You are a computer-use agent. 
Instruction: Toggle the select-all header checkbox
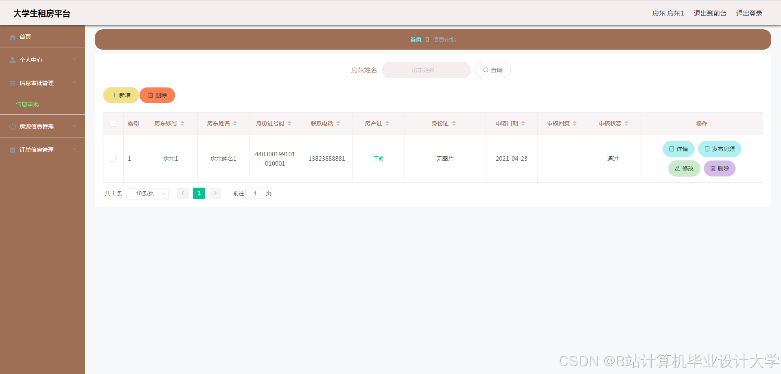[x=114, y=124]
